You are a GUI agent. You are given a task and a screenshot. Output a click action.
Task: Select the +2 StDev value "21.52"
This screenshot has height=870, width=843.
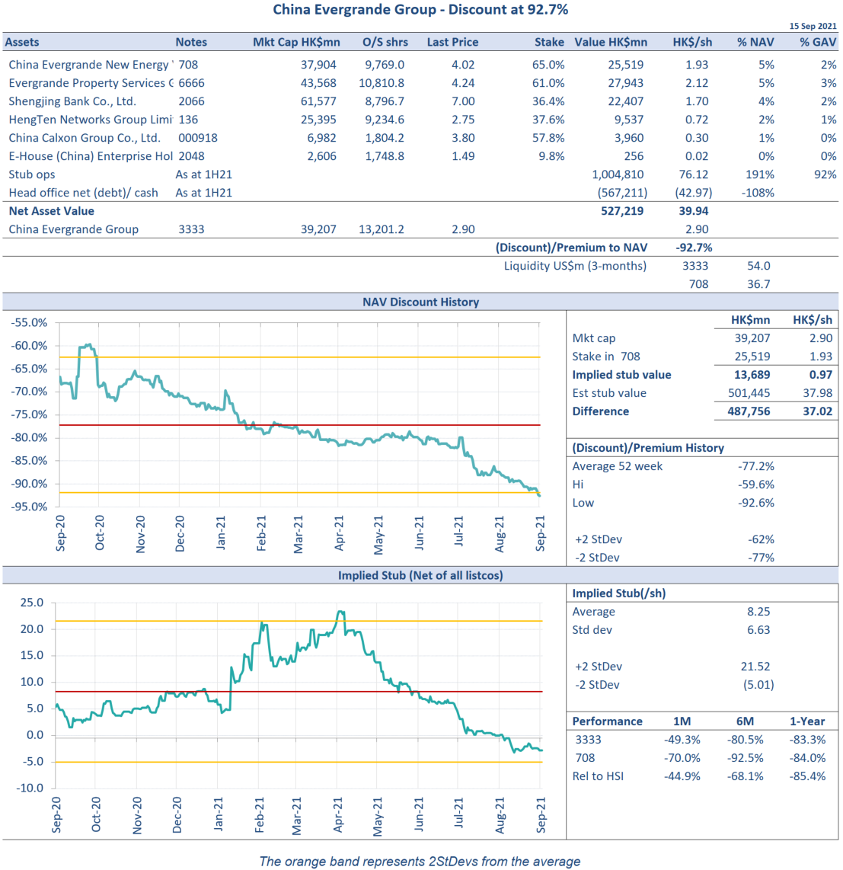[756, 667]
